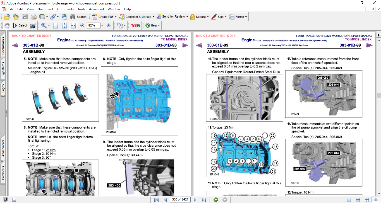Switch to Single Page layout in status bar

pyautogui.click(x=349, y=200)
